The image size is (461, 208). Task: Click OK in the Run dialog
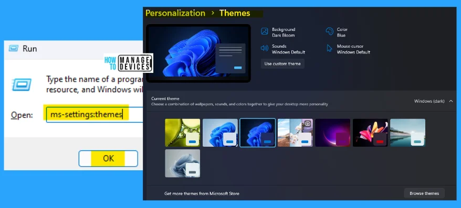108,158
